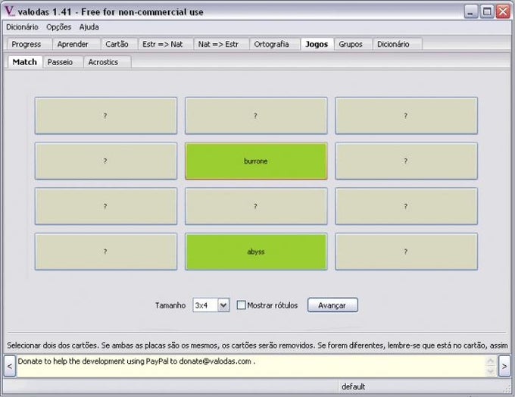Flip the green burrone card
Screen dimensions: 515x397
[256, 161]
